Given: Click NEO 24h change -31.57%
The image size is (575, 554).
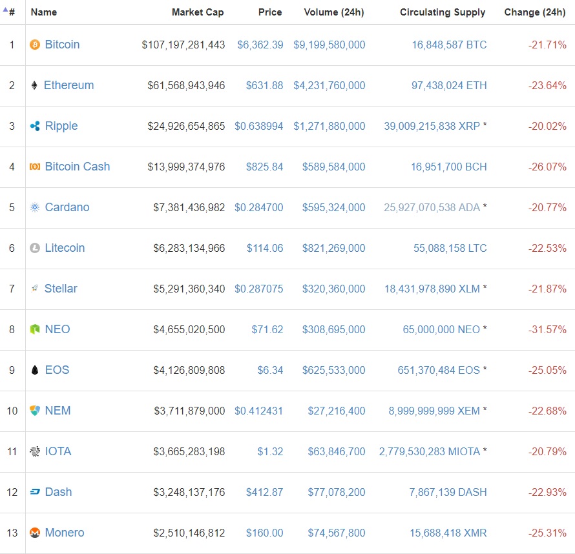Looking at the screenshot, I should click(x=547, y=330).
